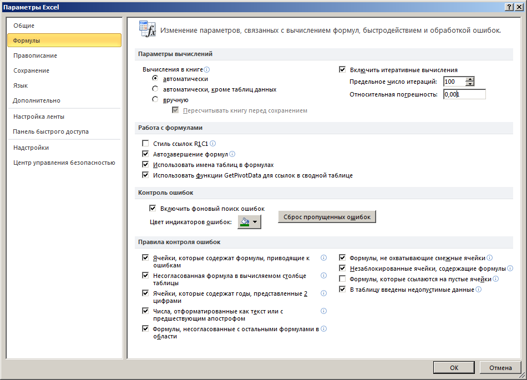Open error indicator color dropdown
This screenshot has height=380, width=527.
[249, 222]
